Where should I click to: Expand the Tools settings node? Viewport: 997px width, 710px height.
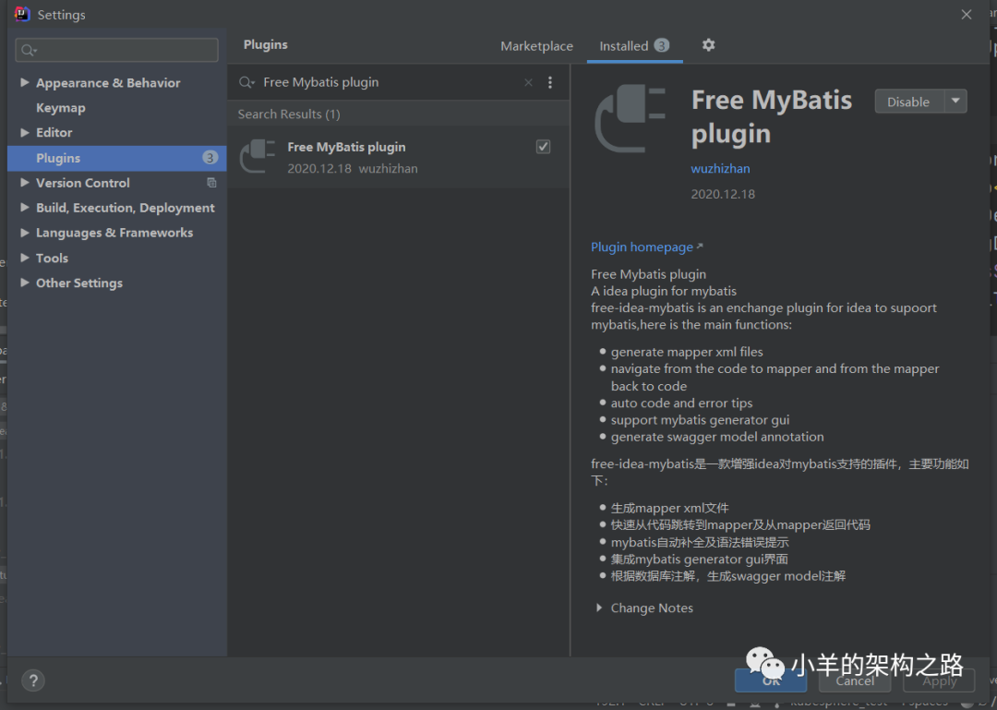point(25,258)
